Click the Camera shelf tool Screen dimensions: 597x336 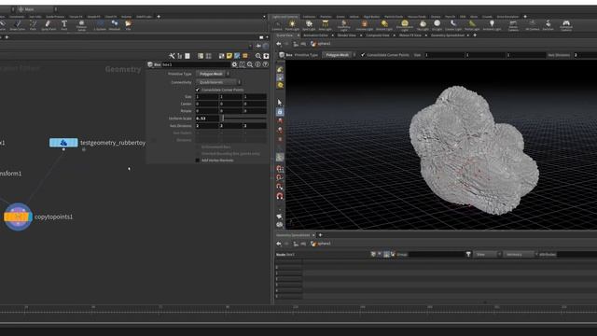[x=277, y=25]
